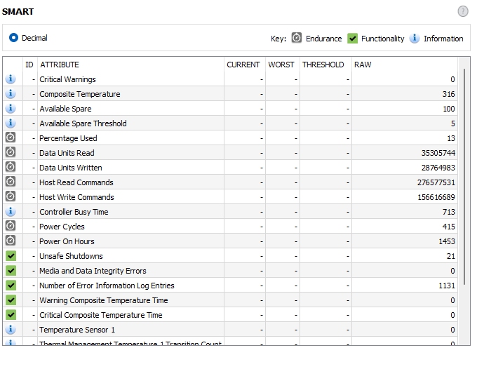
Task: Click endurance icon for Data Units Written
Action: [x=11, y=167]
